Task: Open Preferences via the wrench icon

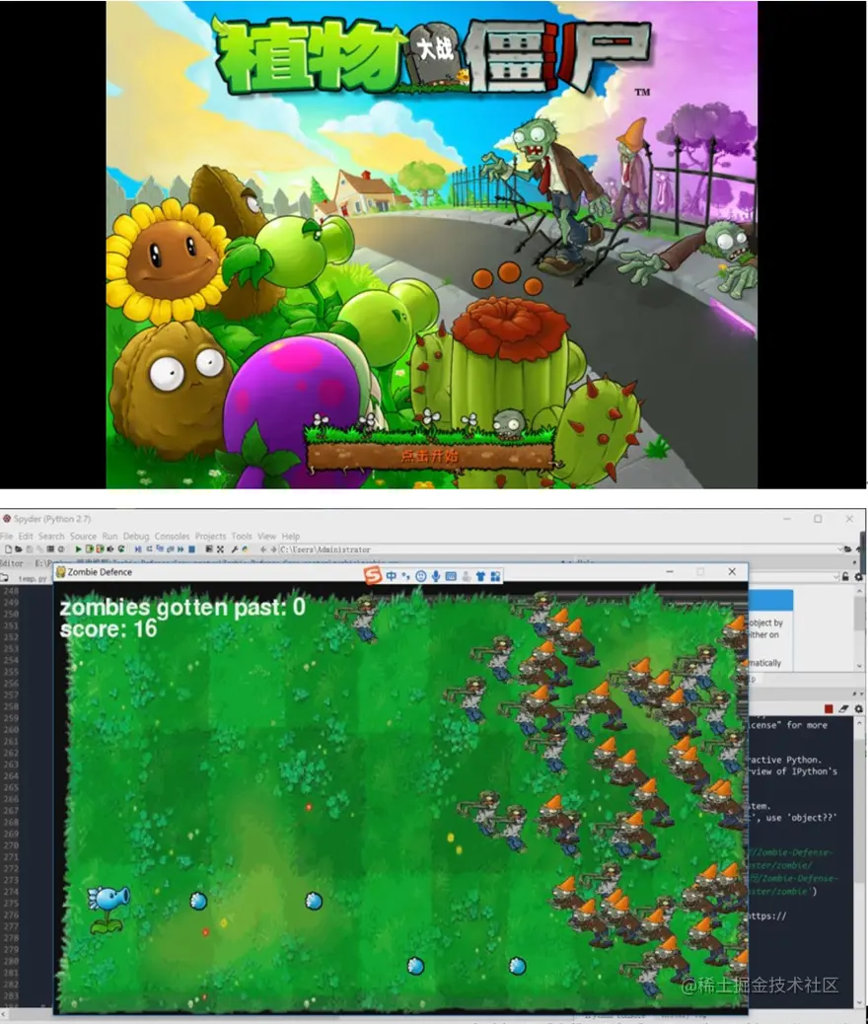Action: pos(235,549)
